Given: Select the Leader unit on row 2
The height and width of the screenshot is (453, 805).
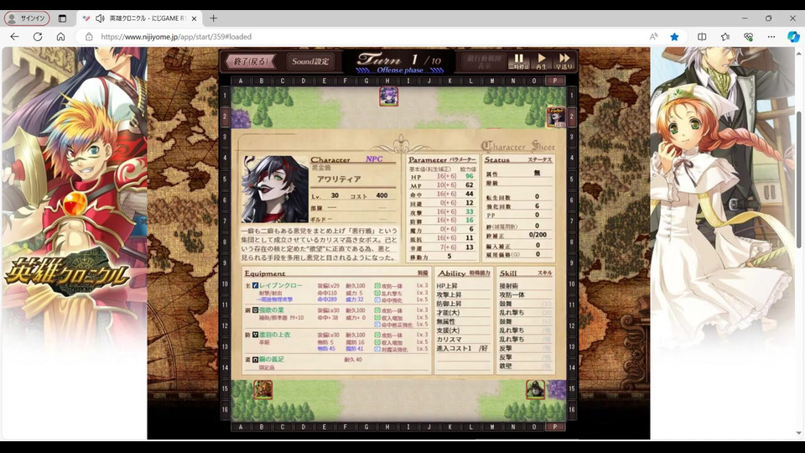Looking at the screenshot, I should 555,117.
